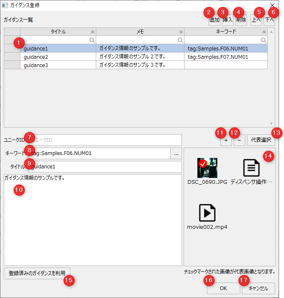Select the DSC_0690.JPG image thumbnail
284x298 pixels.
tap(207, 168)
